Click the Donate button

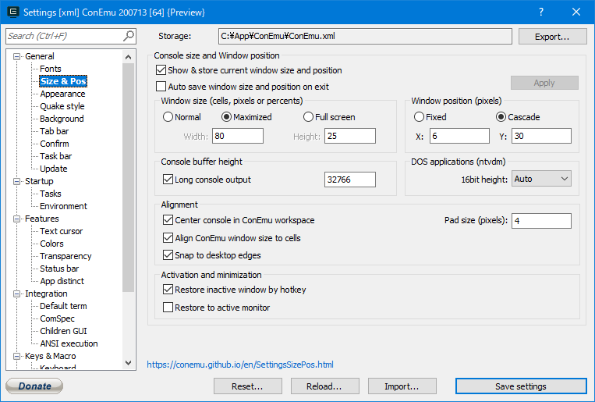pyautogui.click(x=34, y=386)
